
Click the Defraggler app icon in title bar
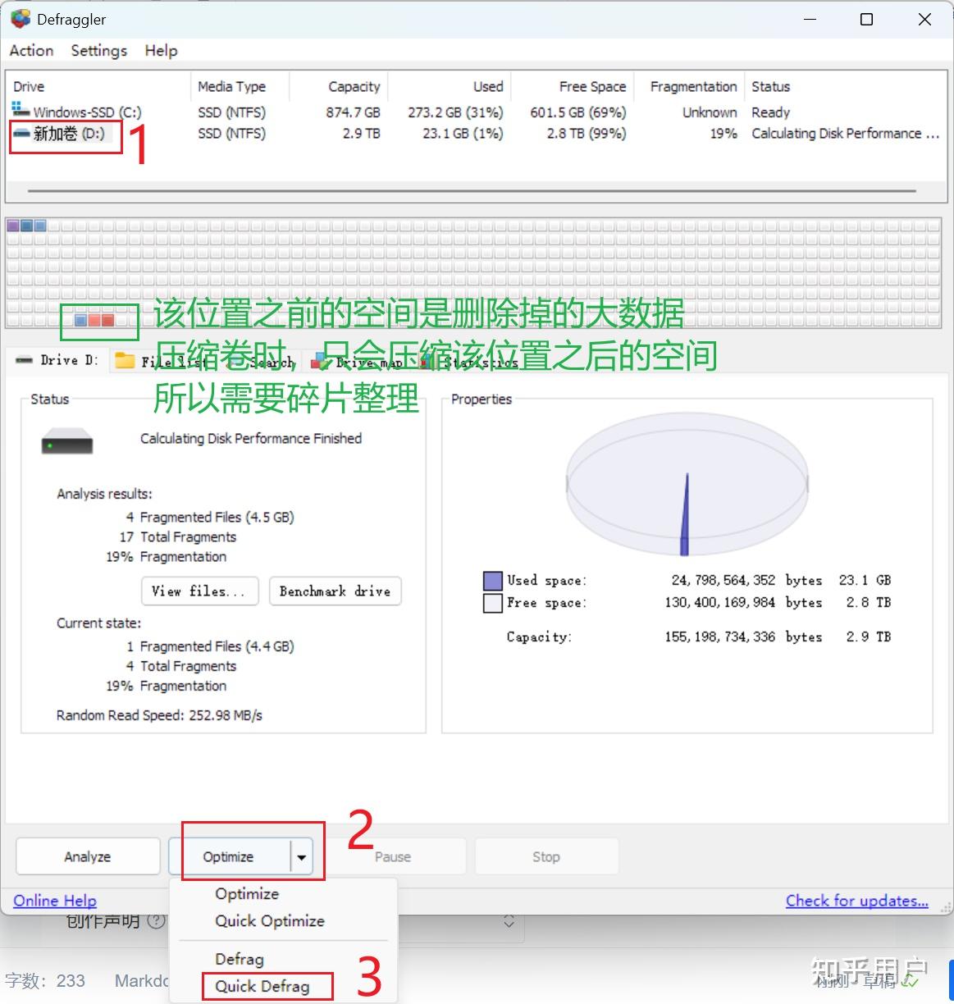(21, 19)
